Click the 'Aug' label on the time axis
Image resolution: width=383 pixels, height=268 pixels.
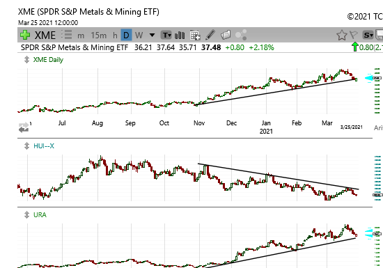(x=97, y=123)
